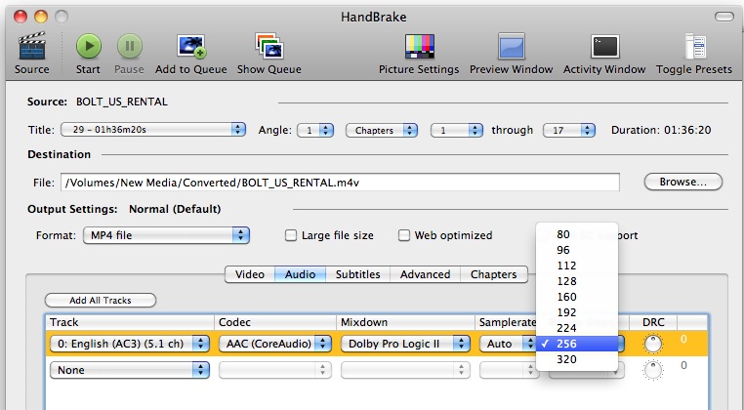
Task: Switch to the Advanced tab
Action: point(425,274)
